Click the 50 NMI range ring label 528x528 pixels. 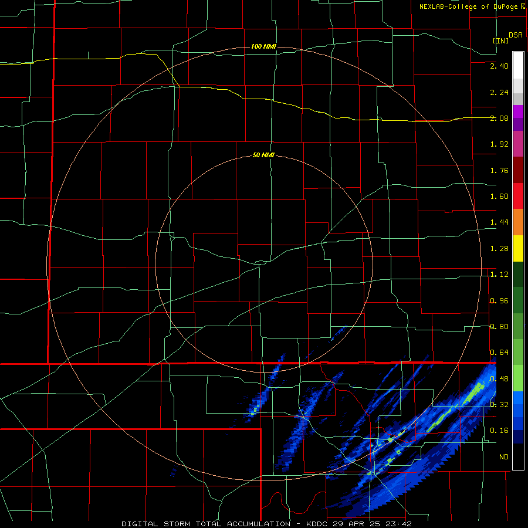(263, 155)
